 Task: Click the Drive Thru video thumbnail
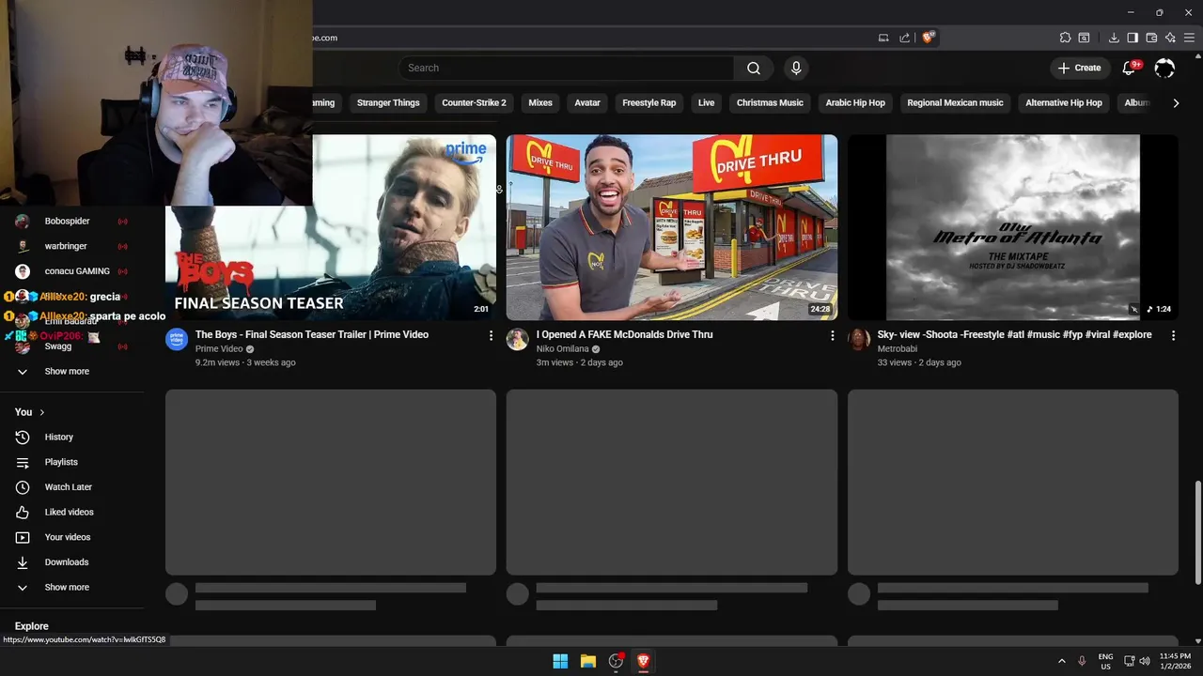pos(672,227)
